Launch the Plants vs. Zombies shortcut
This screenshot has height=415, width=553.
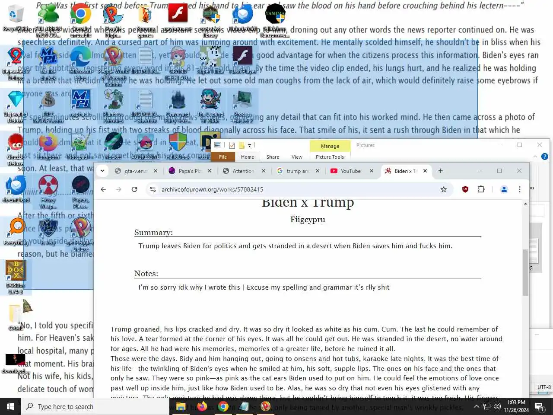[x=113, y=106]
